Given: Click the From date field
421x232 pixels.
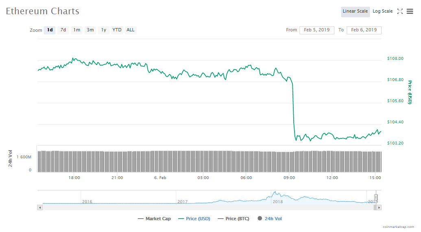Looking at the screenshot, I should tap(317, 30).
